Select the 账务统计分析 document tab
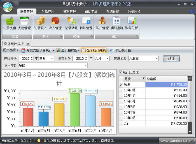 [14, 44]
